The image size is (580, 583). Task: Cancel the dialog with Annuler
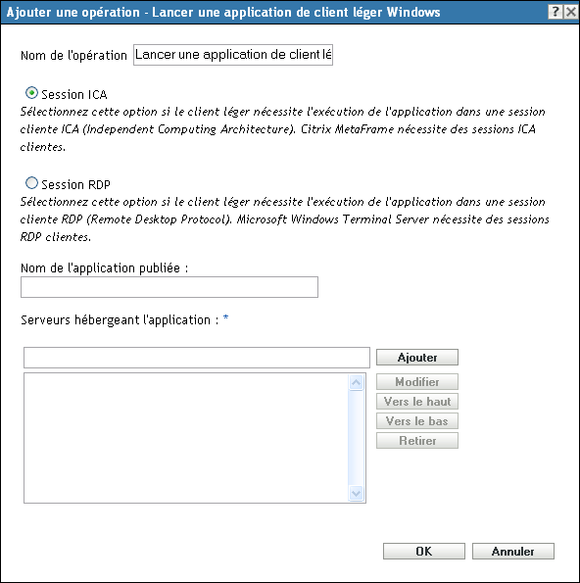tap(513, 551)
